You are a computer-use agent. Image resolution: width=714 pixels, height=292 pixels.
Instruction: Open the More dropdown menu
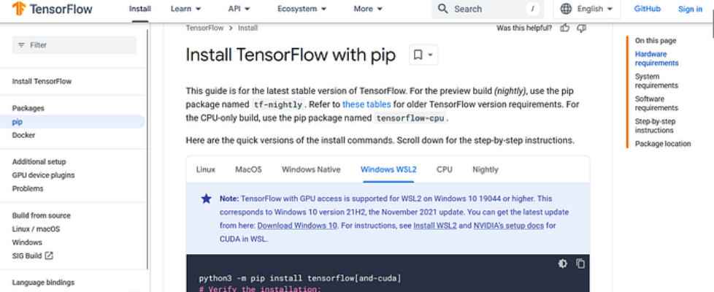pyautogui.click(x=367, y=9)
